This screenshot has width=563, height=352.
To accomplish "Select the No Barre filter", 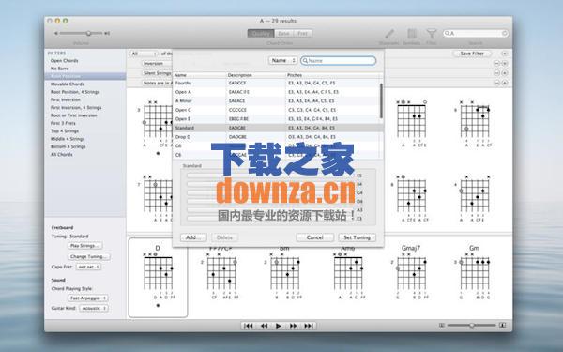I will (x=60, y=69).
